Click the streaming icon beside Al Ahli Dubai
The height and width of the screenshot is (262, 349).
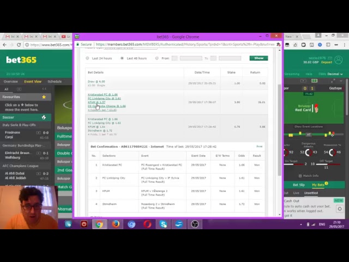[38, 174]
